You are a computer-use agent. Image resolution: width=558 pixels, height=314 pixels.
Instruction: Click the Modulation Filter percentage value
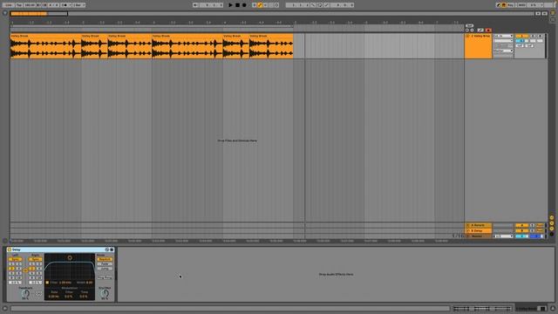(x=69, y=297)
